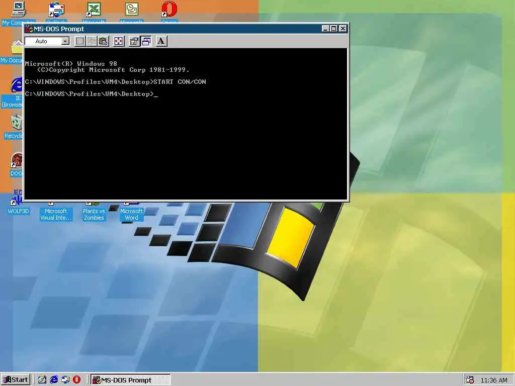The height and width of the screenshot is (386, 515).
Task: Expand the Auto font size dropdown
Action: pyautogui.click(x=65, y=41)
